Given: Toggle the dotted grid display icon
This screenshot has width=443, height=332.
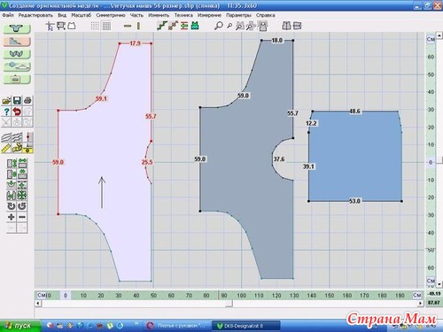Looking at the screenshot, I should [95, 26].
